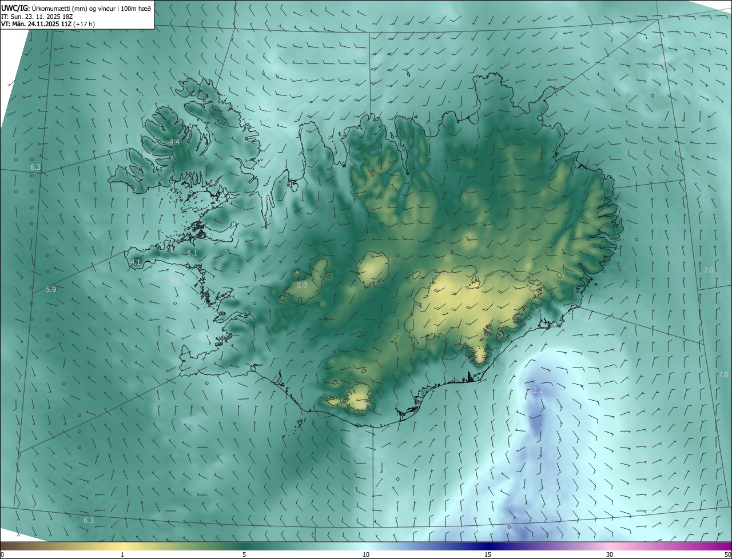Click the 1 tick on the color scale
732x559 pixels.
(122, 554)
